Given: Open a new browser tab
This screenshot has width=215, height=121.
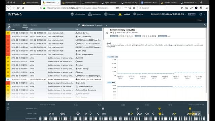Looking at the screenshot, I should [x=201, y=2].
